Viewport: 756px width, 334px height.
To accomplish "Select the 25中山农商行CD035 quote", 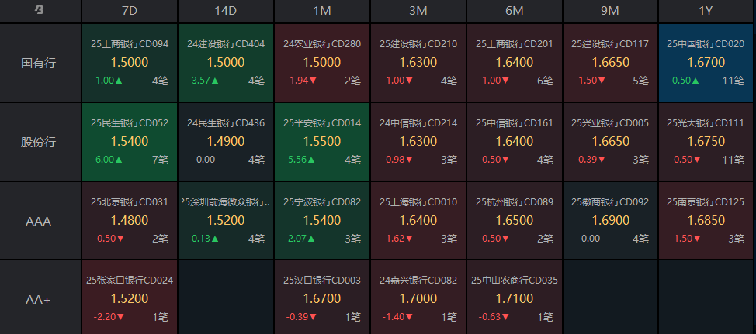I will [514, 298].
